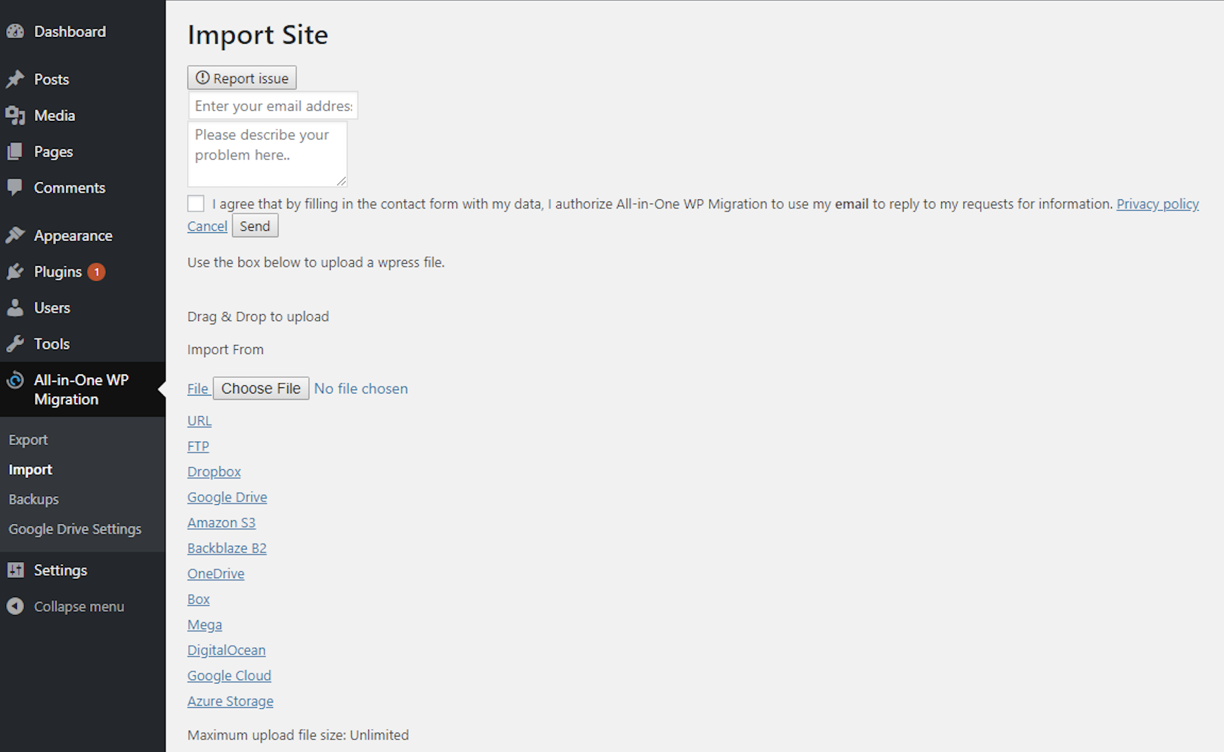This screenshot has width=1224, height=752.
Task: Click the Appearance paintbrush icon
Action: point(15,236)
